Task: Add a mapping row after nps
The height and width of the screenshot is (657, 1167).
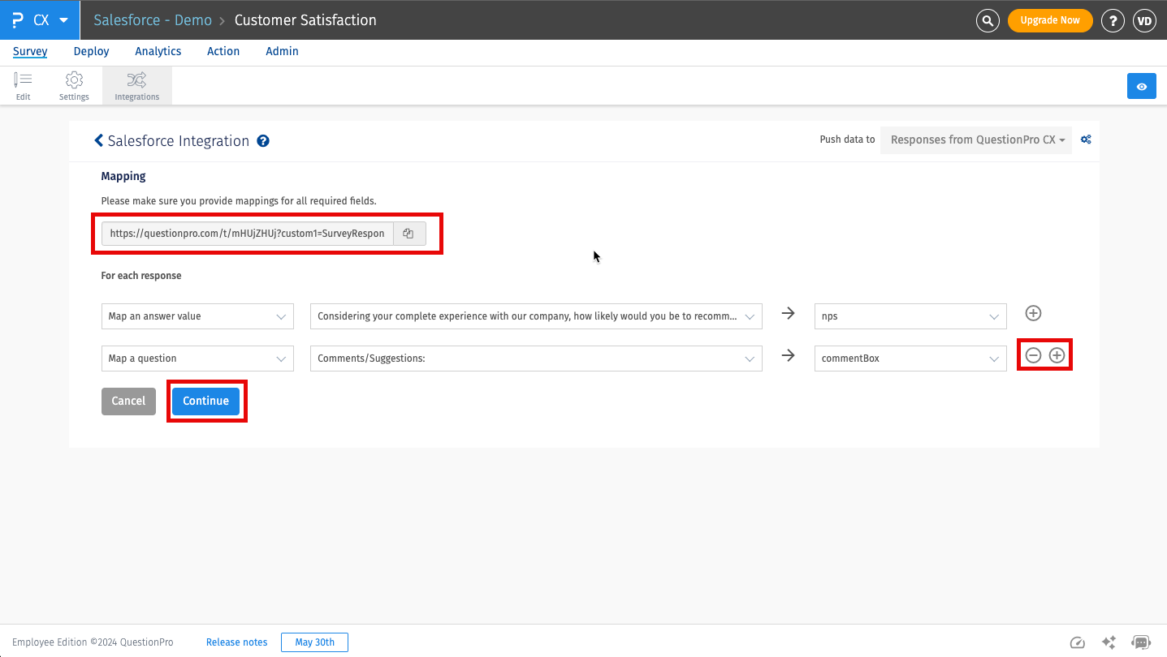Action: 1033,314
